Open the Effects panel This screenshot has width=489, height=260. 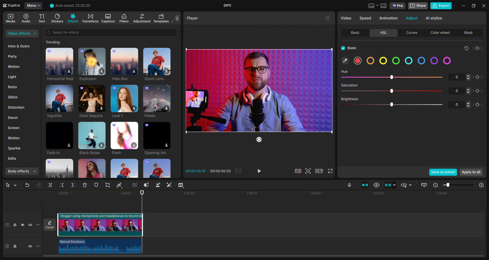click(x=73, y=18)
